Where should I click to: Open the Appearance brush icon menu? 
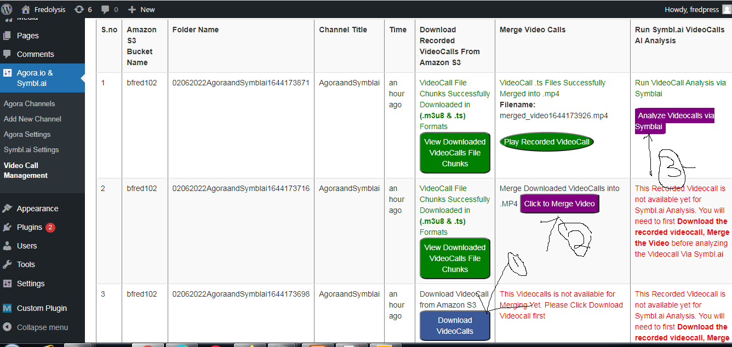click(7, 209)
